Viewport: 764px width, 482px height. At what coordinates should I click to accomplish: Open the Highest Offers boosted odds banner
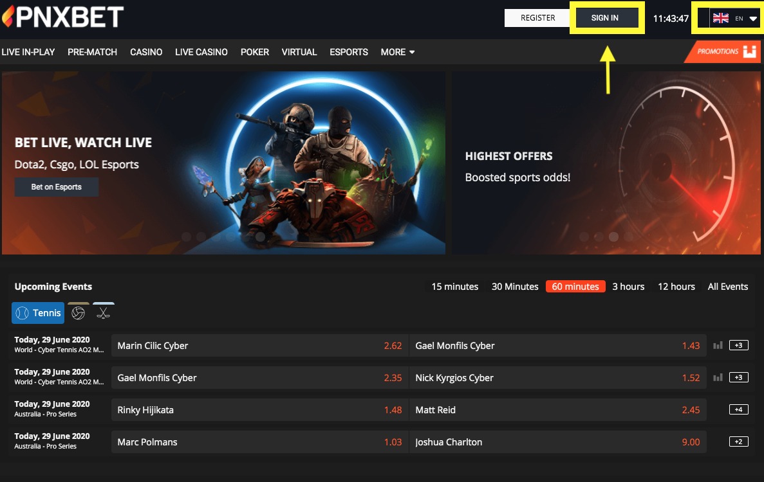pos(606,163)
